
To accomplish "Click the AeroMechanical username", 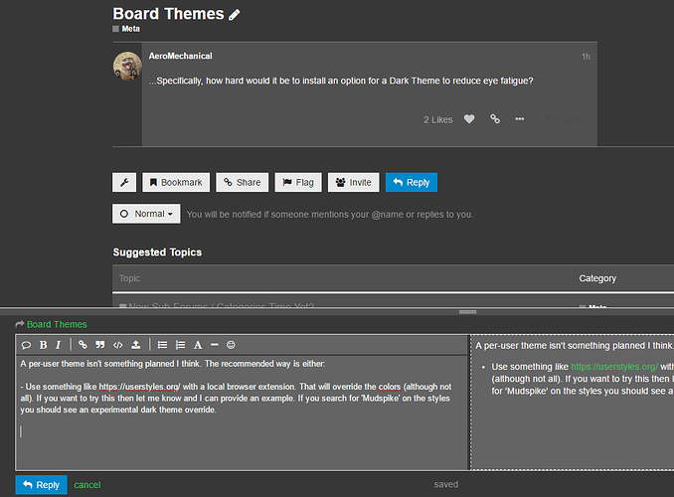I will [x=181, y=56].
